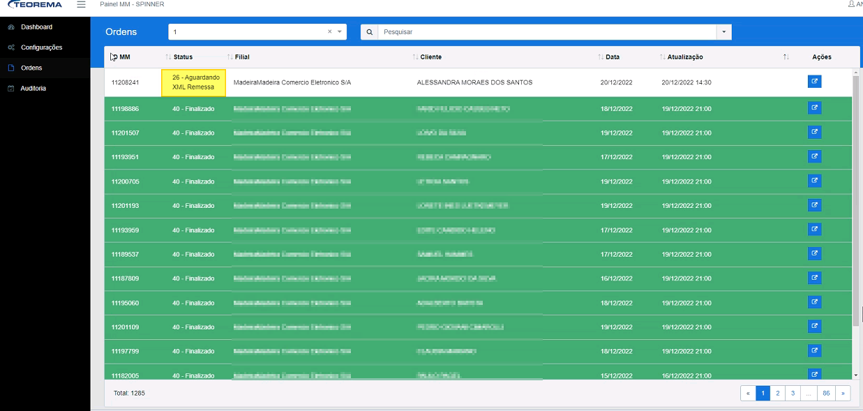Open the search field dropdown arrow
The image size is (863, 411).
point(724,32)
